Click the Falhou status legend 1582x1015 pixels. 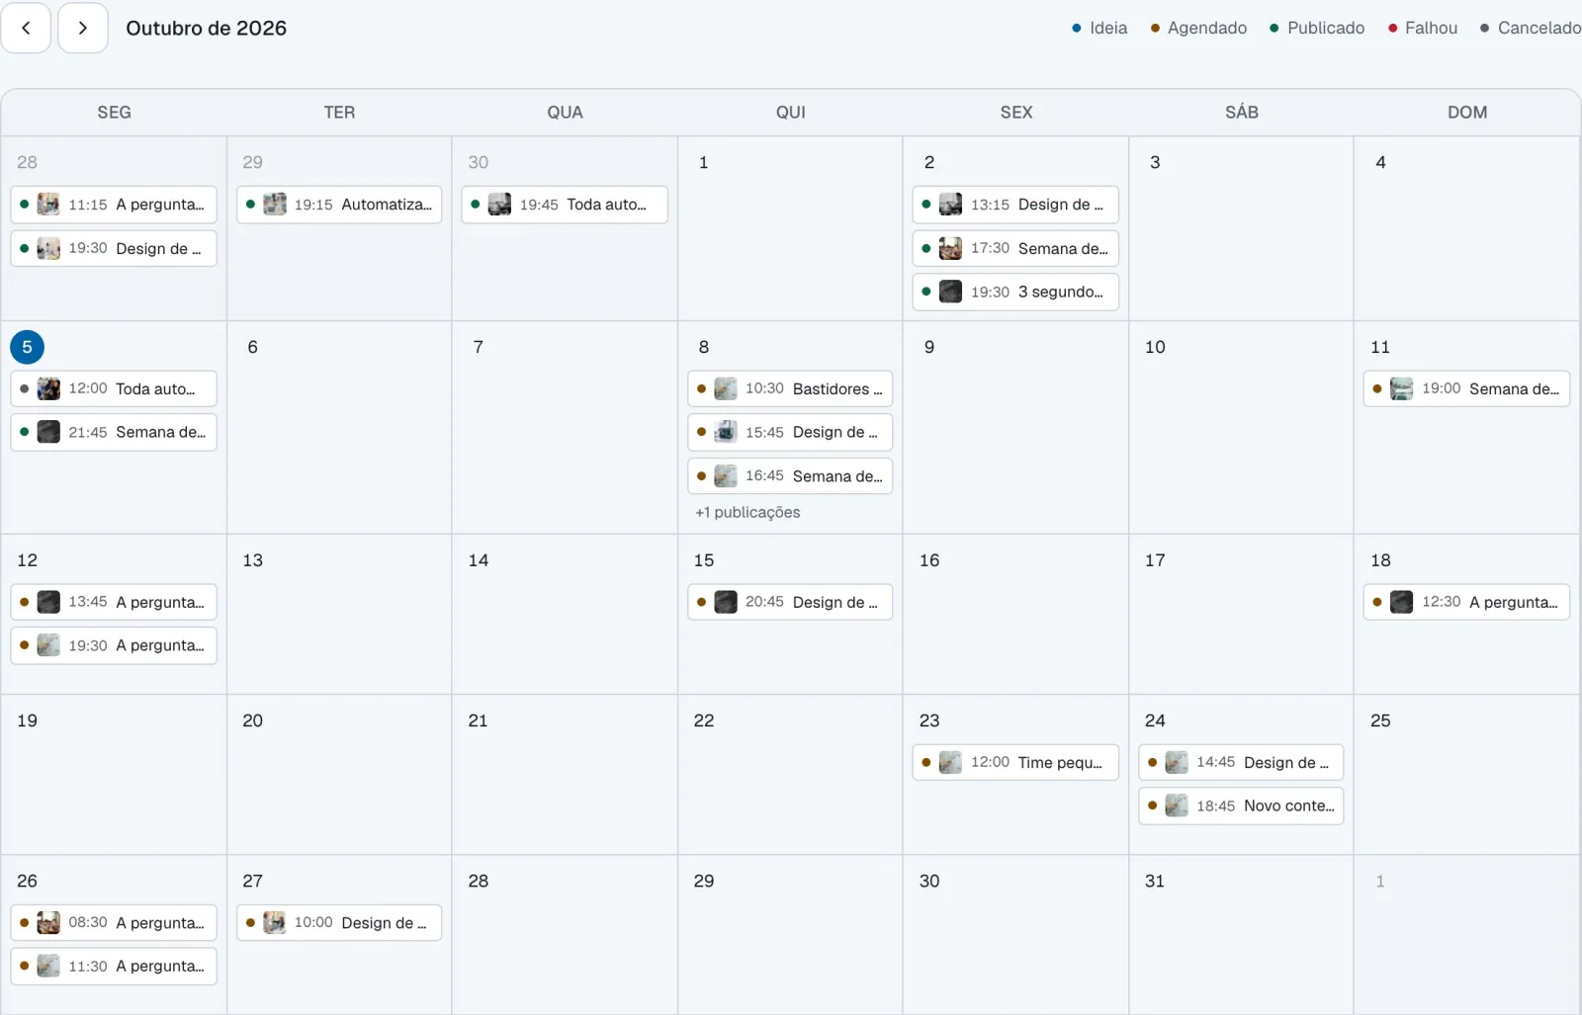[1423, 28]
